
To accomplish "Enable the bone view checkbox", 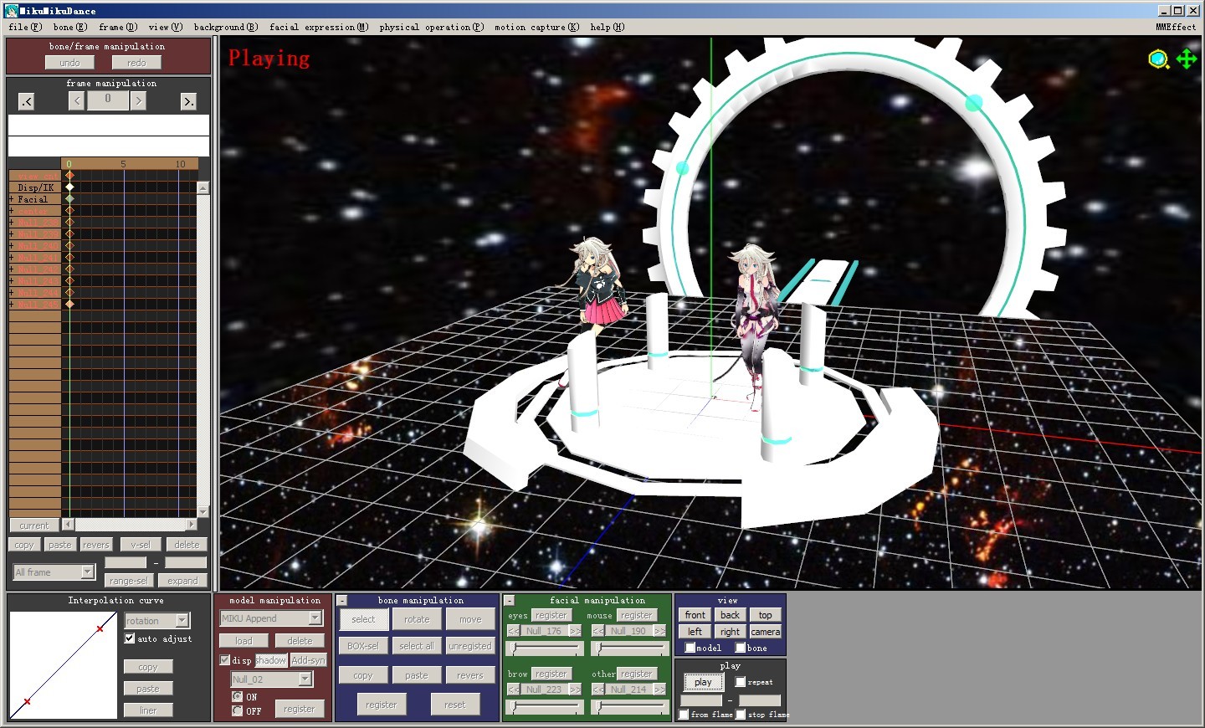I will tap(741, 648).
